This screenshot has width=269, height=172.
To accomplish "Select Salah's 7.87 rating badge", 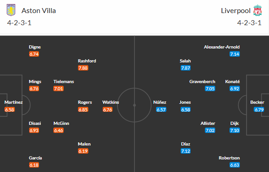I will coord(186,68).
